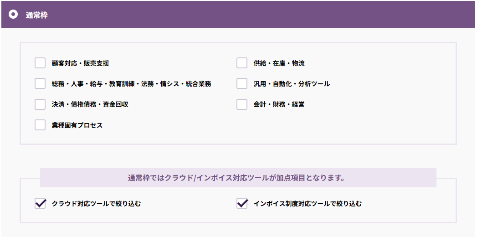
Task: Check the 業種固有プロセス checkbox
Action: (40, 125)
